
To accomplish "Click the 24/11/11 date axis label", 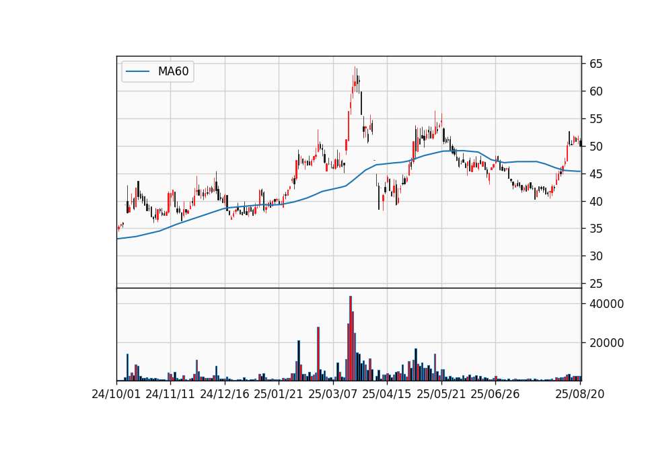I will (170, 394).
